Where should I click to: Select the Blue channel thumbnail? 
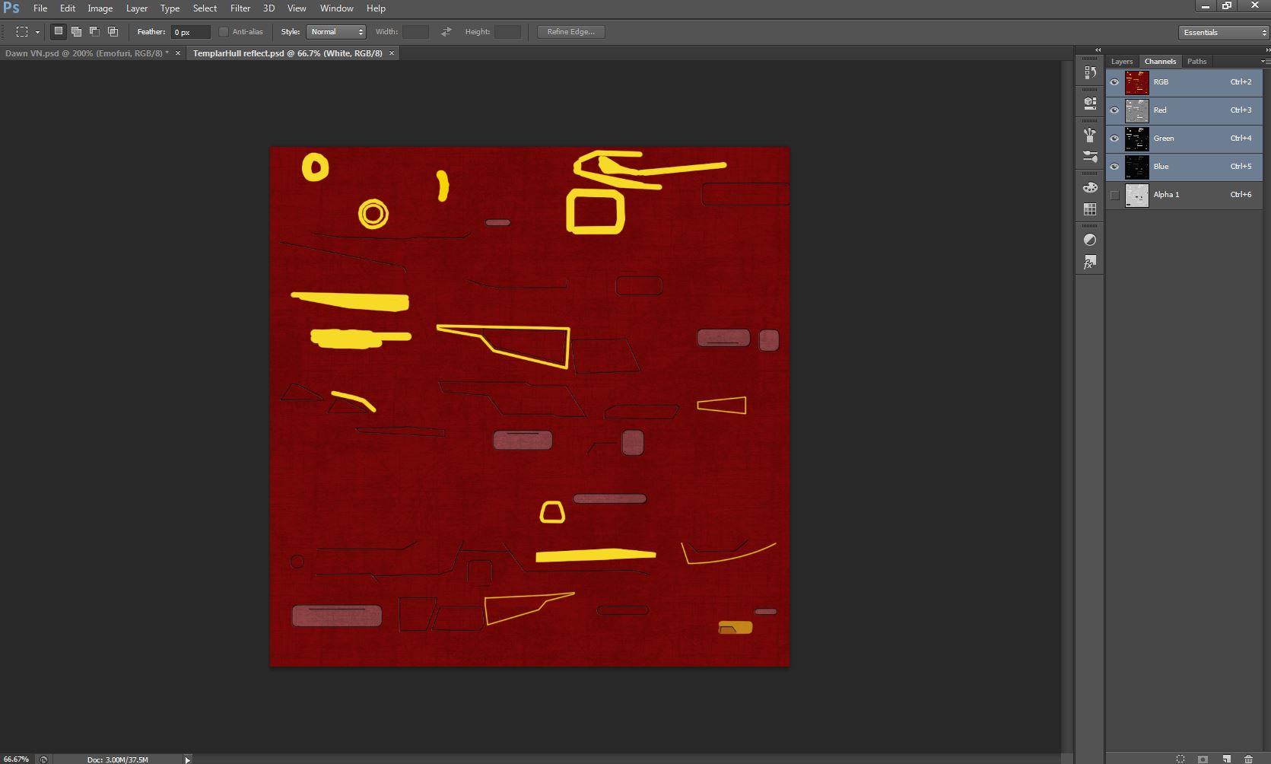(1137, 167)
